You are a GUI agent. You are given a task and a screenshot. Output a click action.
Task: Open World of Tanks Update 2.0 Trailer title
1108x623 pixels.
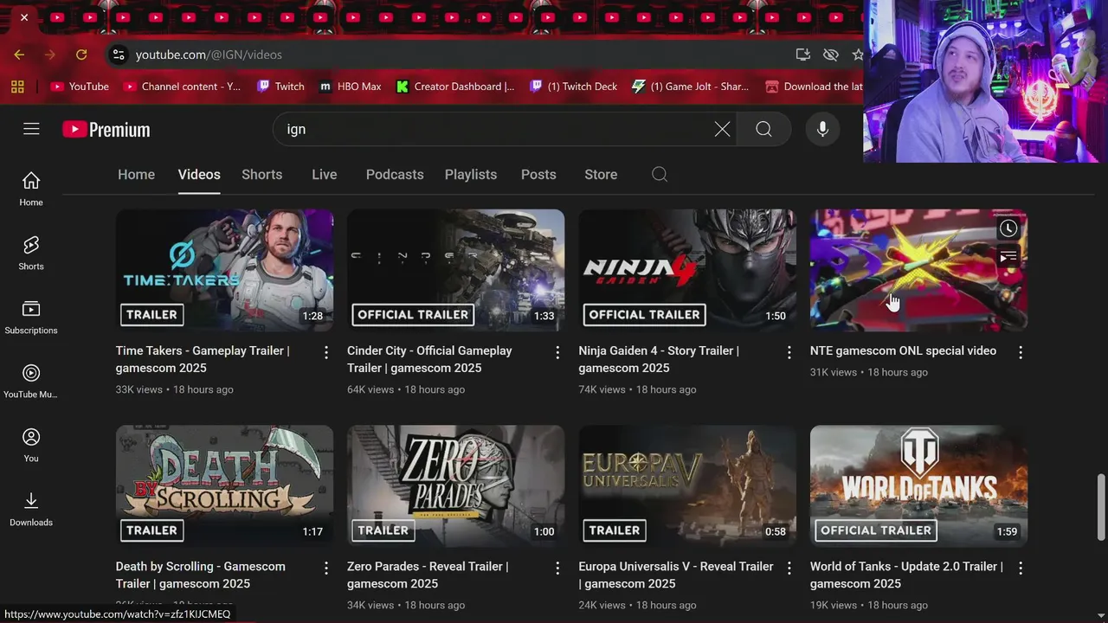pos(906,575)
